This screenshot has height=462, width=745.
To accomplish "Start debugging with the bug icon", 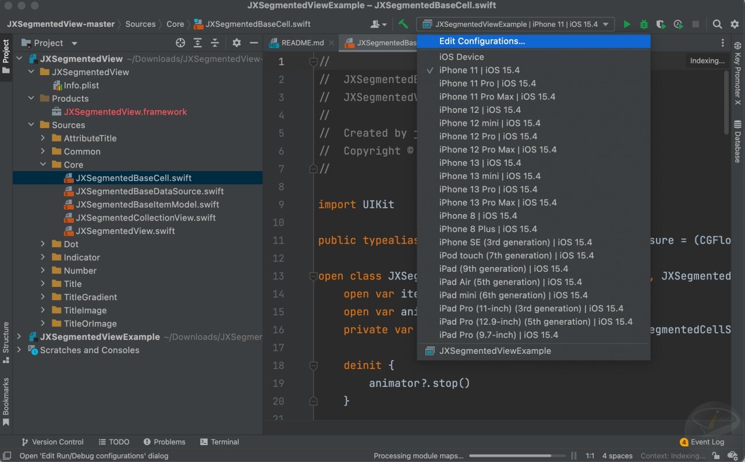I will pyautogui.click(x=643, y=24).
